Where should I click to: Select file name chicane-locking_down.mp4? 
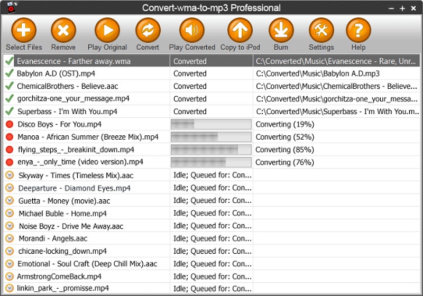62,251
